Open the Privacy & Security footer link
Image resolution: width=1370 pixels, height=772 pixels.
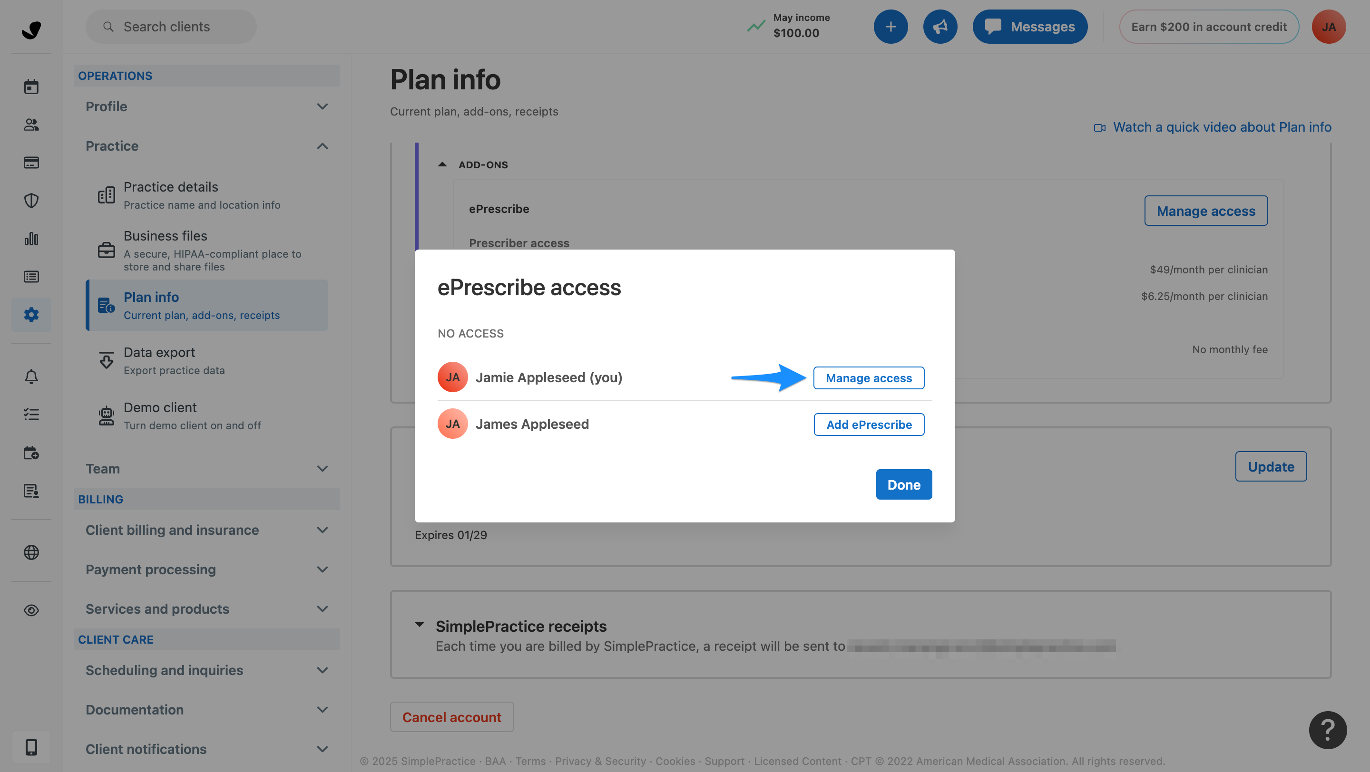tap(600, 761)
